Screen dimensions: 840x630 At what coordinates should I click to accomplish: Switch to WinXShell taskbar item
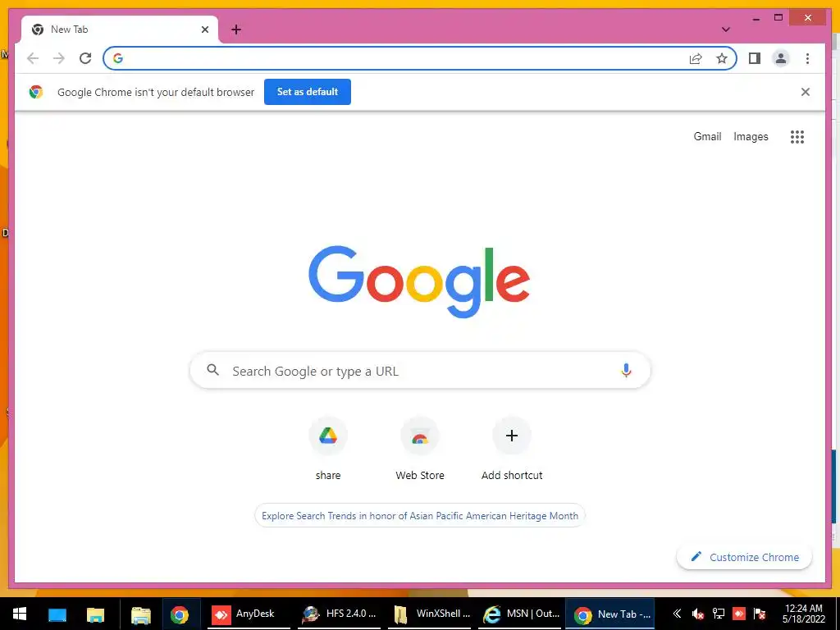pos(430,614)
